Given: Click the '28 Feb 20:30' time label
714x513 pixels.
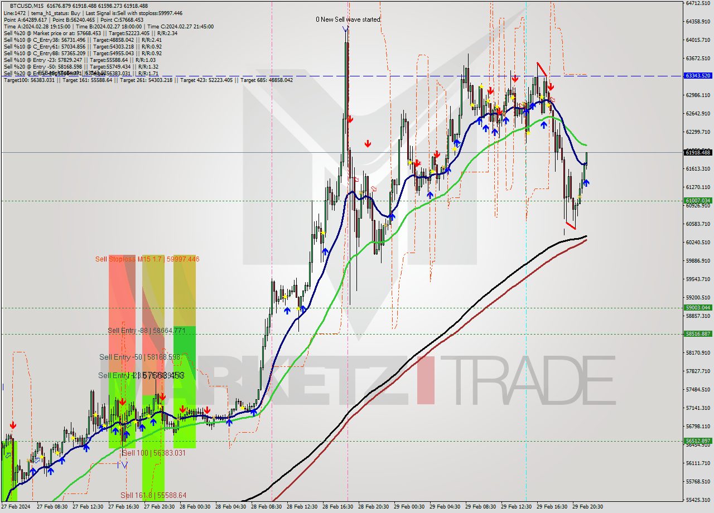Looking at the screenshot, I should pyautogui.click(x=373, y=507).
